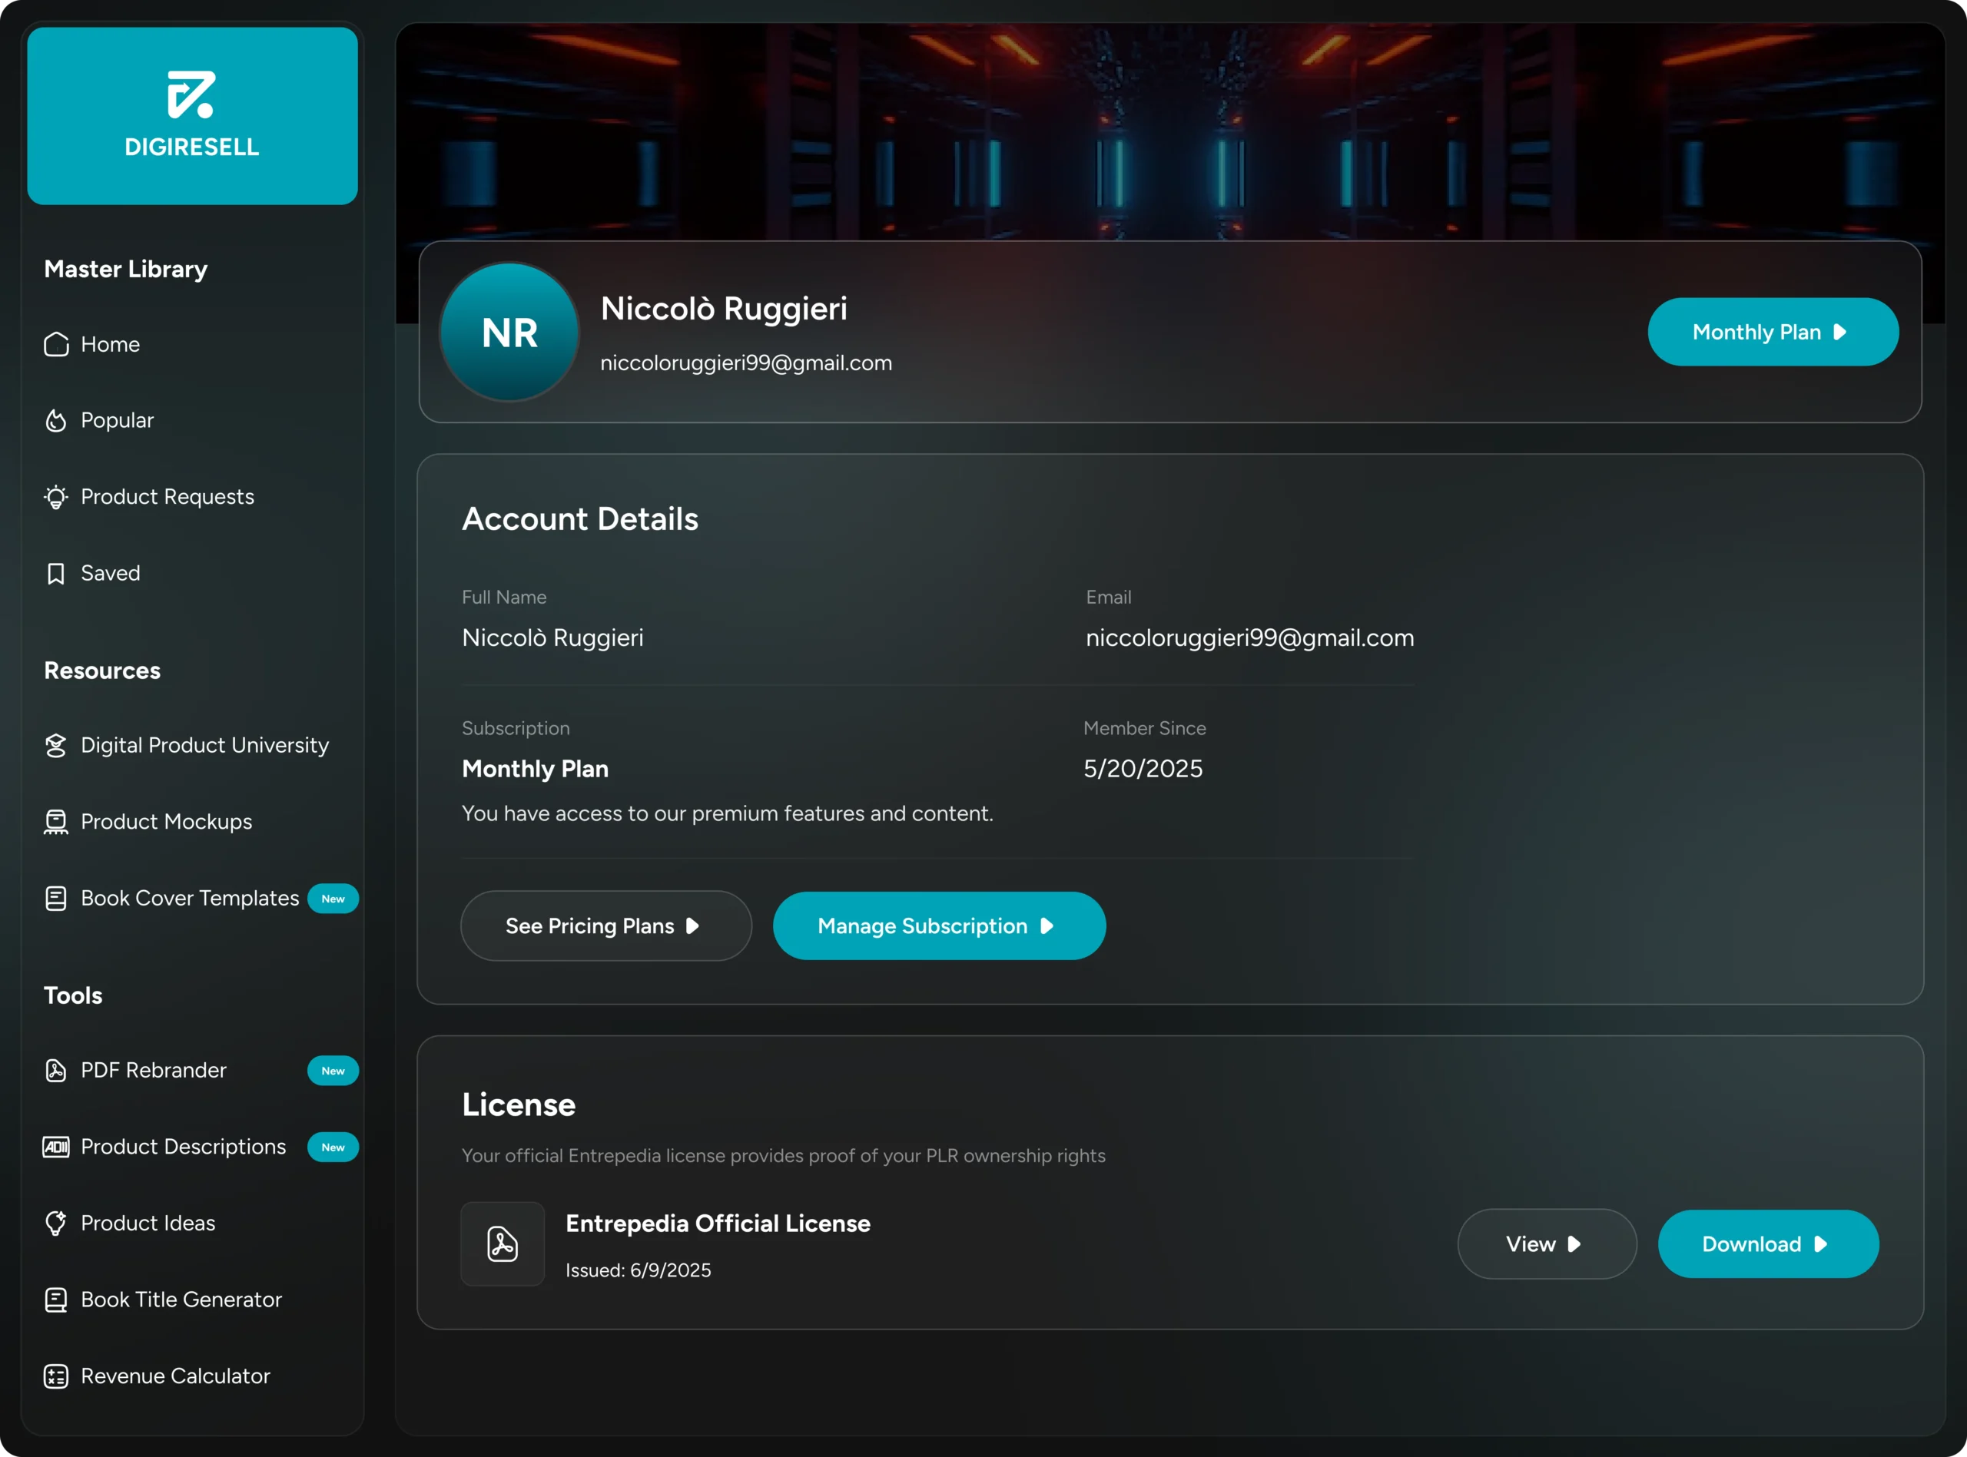1967x1457 pixels.
Task: Download the Entrepedia Official License
Action: [1769, 1243]
